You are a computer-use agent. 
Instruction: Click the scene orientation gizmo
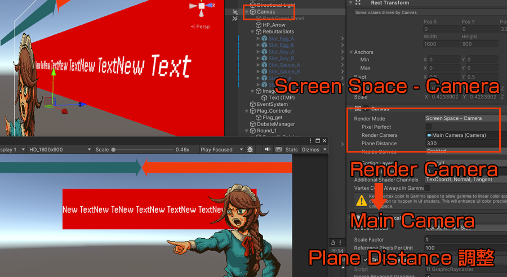tap(201, 6)
